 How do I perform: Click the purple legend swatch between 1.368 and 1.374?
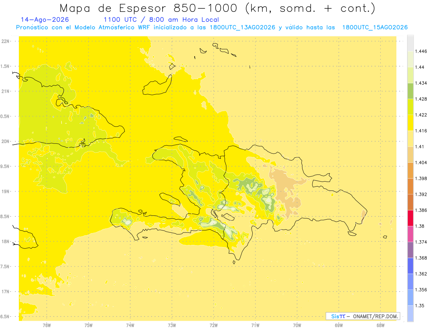pos(410,250)
